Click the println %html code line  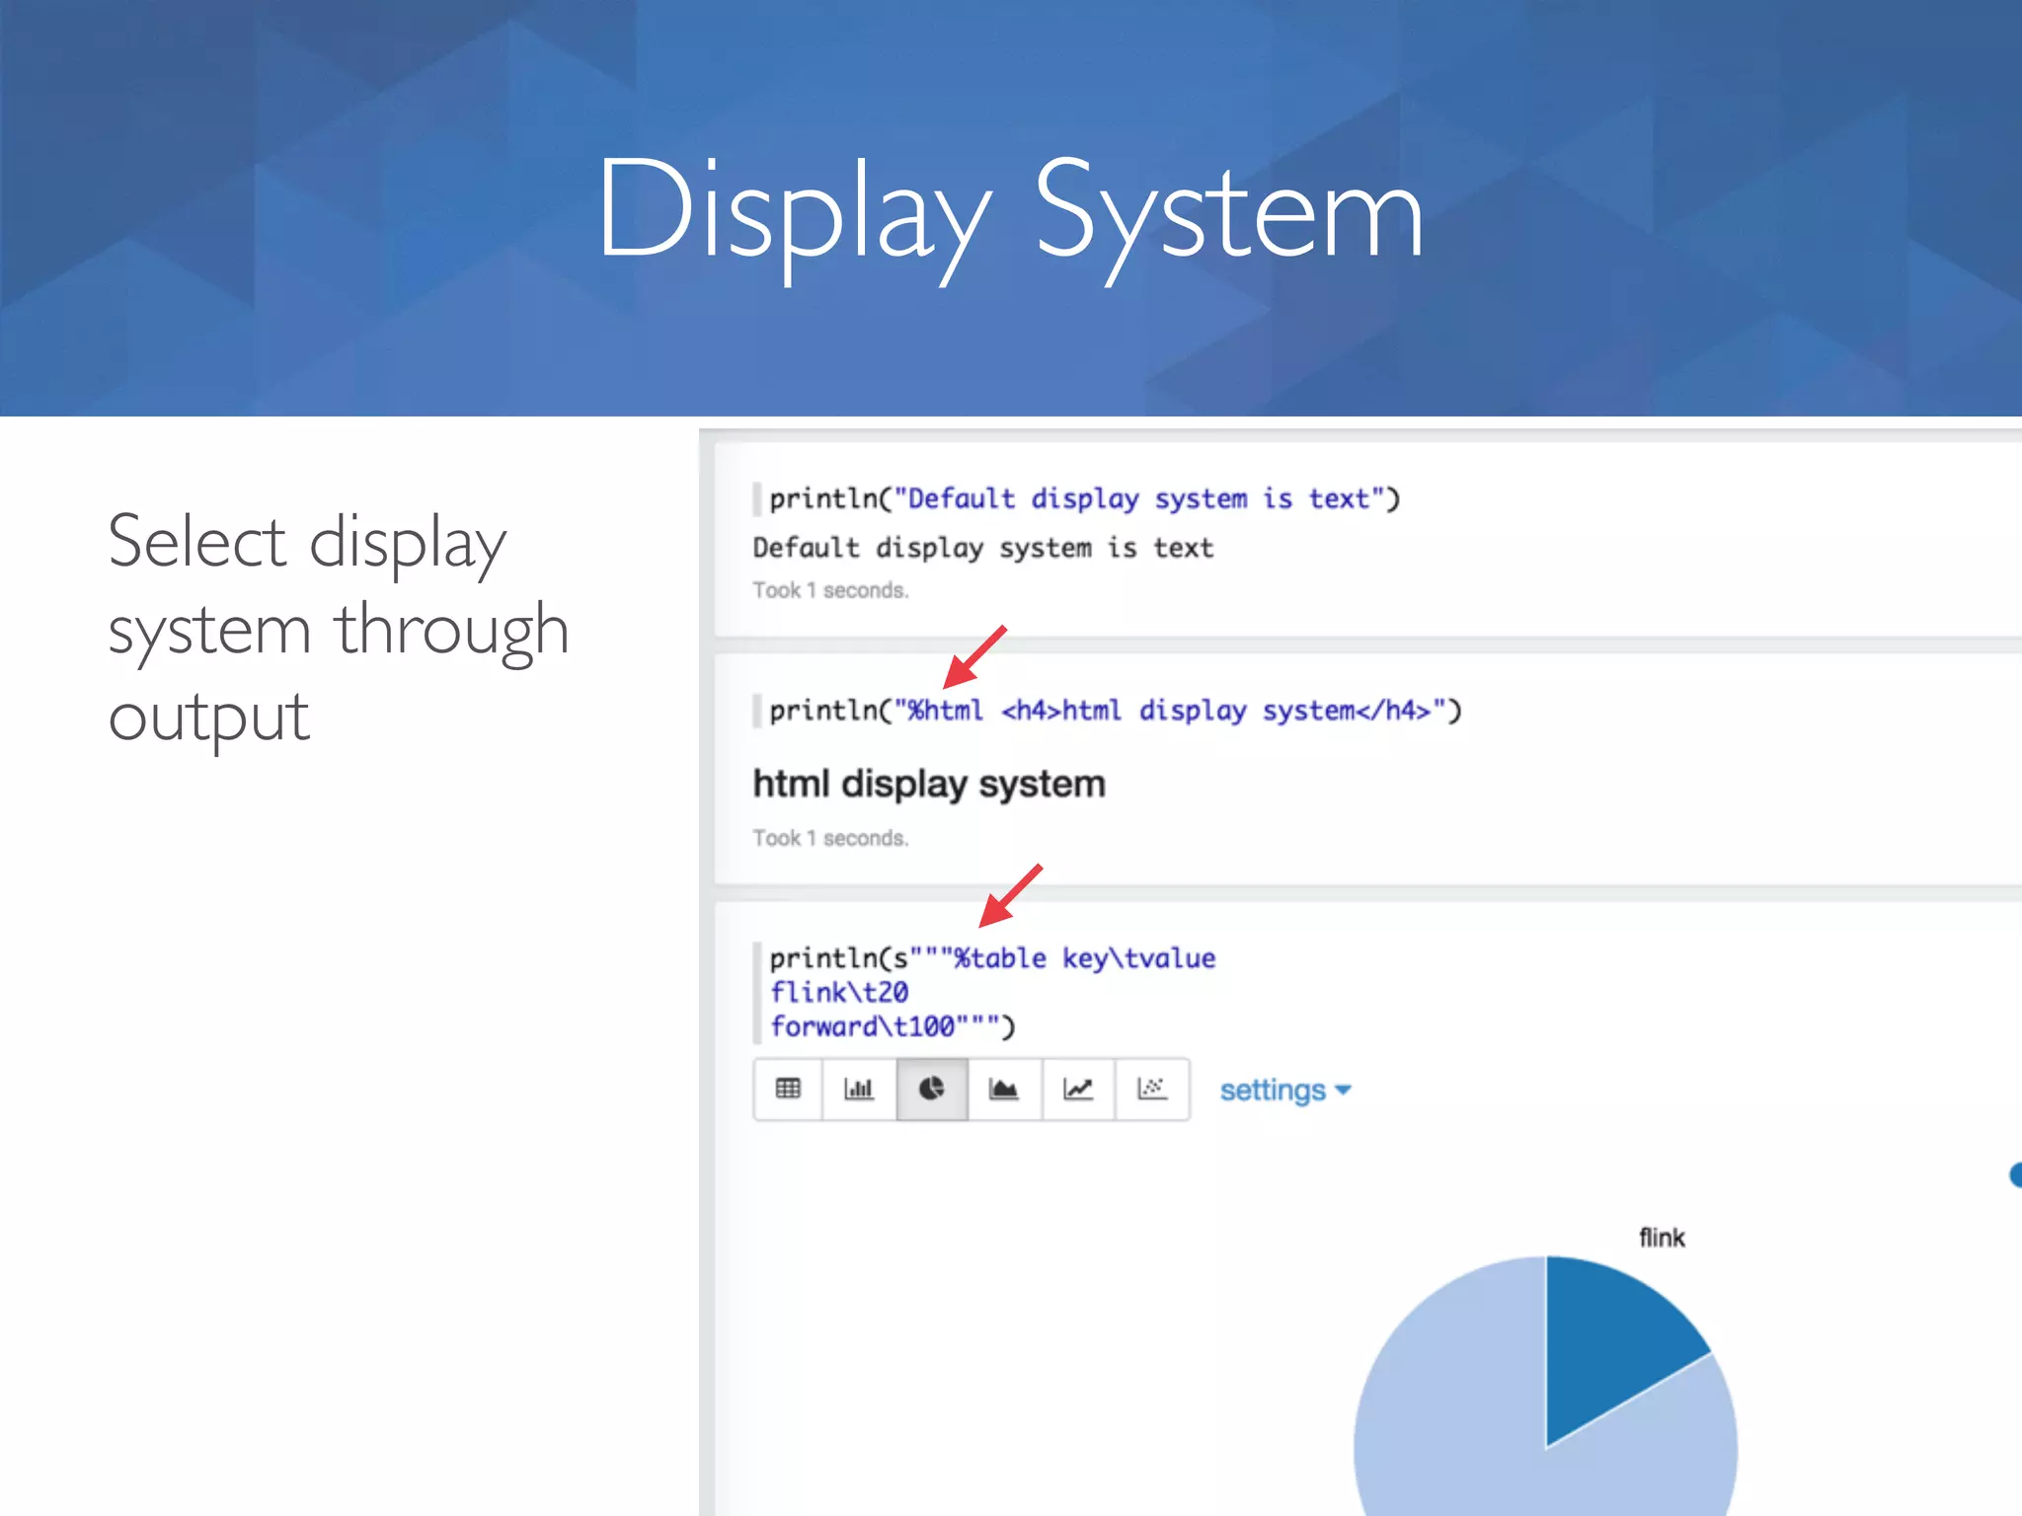tap(1116, 710)
